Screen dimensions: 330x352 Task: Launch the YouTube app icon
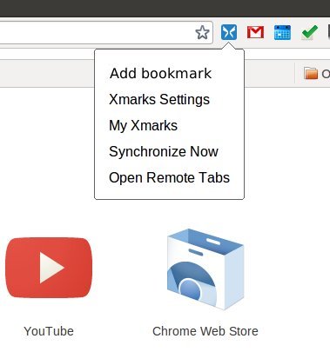49,268
